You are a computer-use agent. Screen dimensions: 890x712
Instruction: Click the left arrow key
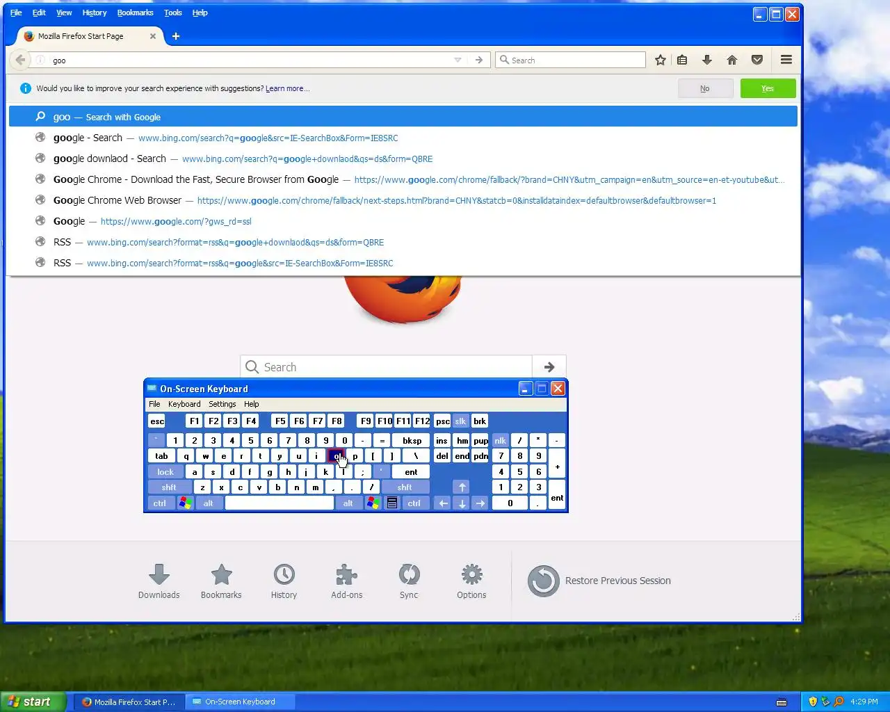[x=443, y=503]
